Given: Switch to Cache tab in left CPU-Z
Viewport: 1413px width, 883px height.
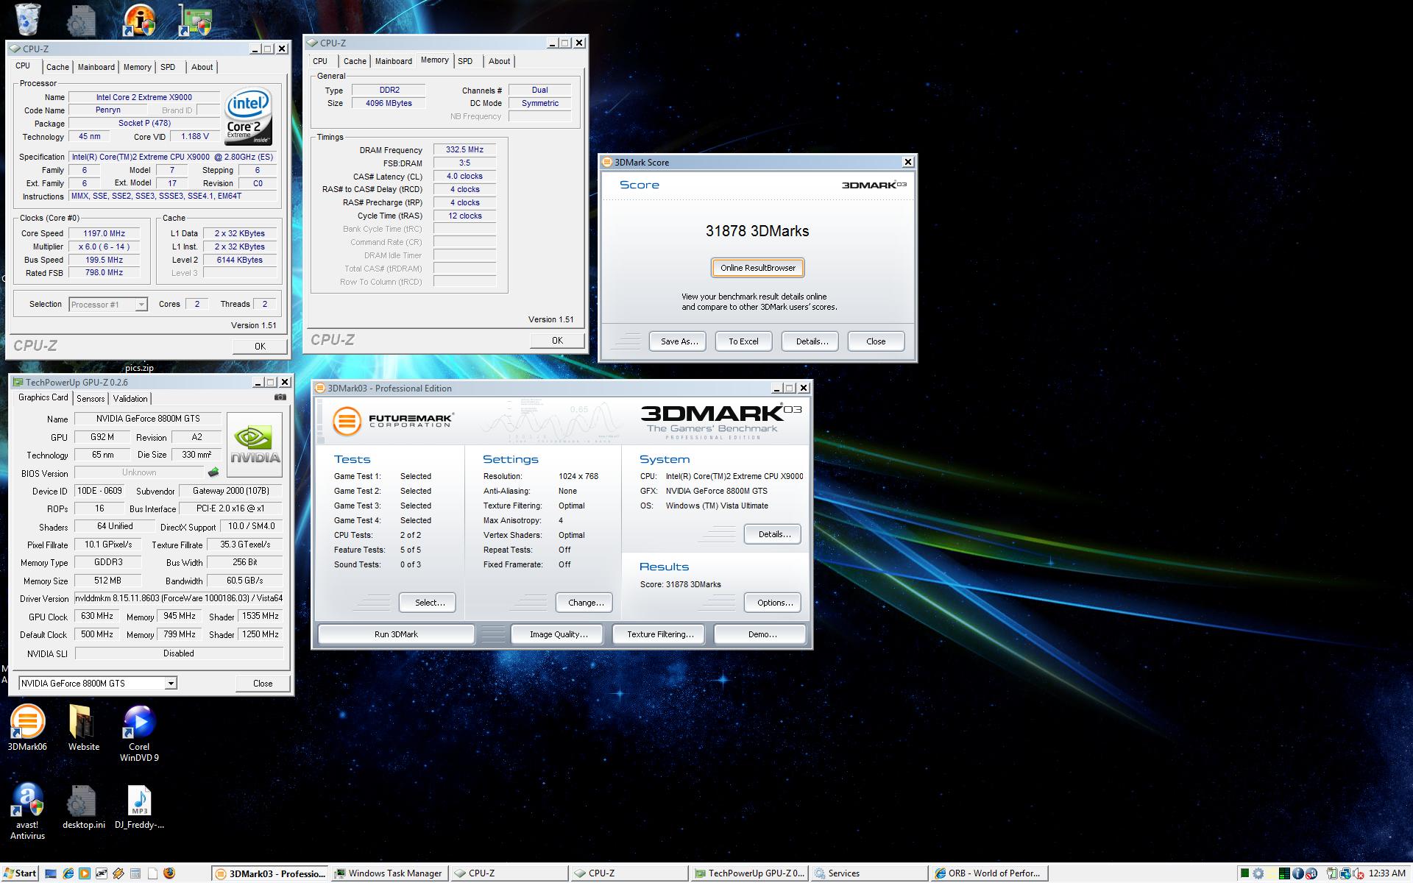Looking at the screenshot, I should (57, 67).
